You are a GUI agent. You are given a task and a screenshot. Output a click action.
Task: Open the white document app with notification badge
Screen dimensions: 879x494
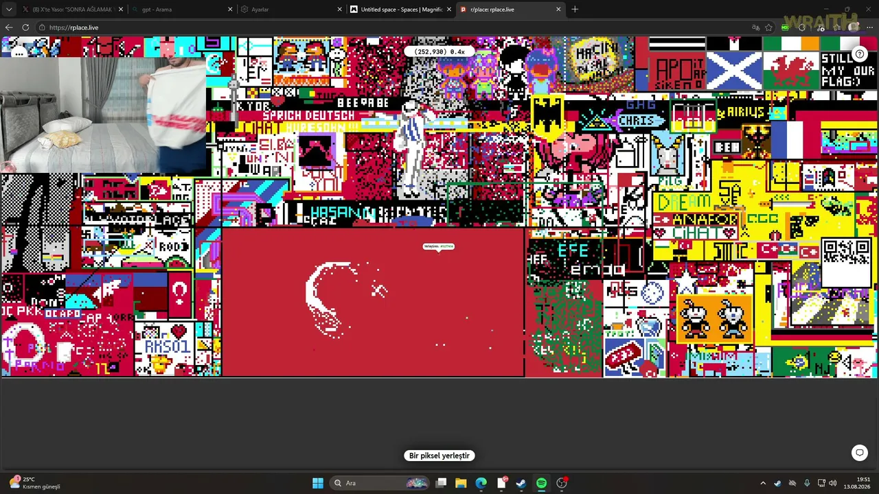[501, 483]
